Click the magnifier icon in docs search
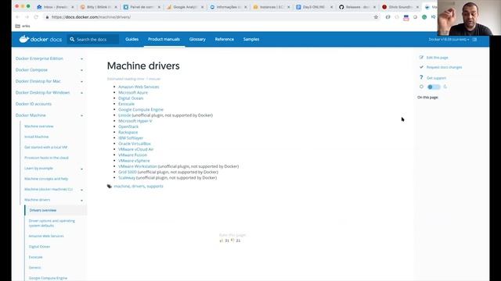 tap(72, 39)
